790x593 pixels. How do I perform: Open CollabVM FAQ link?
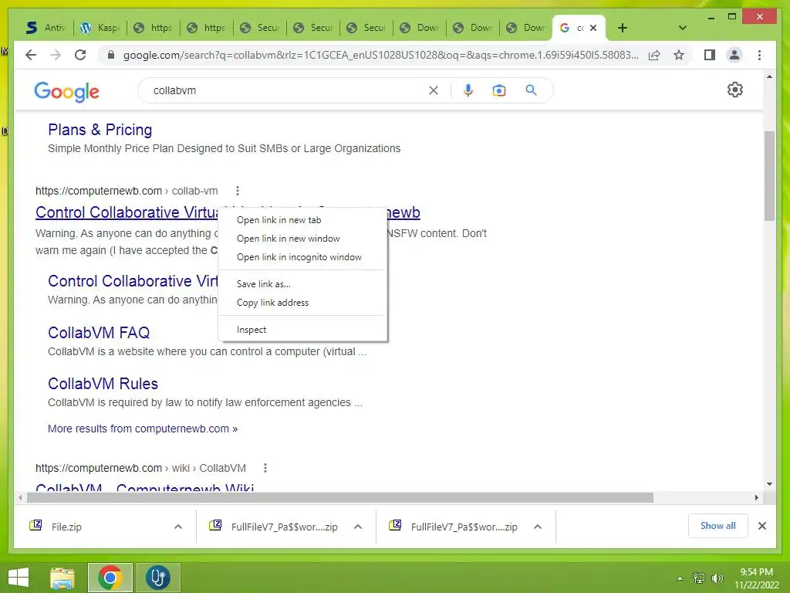point(99,333)
